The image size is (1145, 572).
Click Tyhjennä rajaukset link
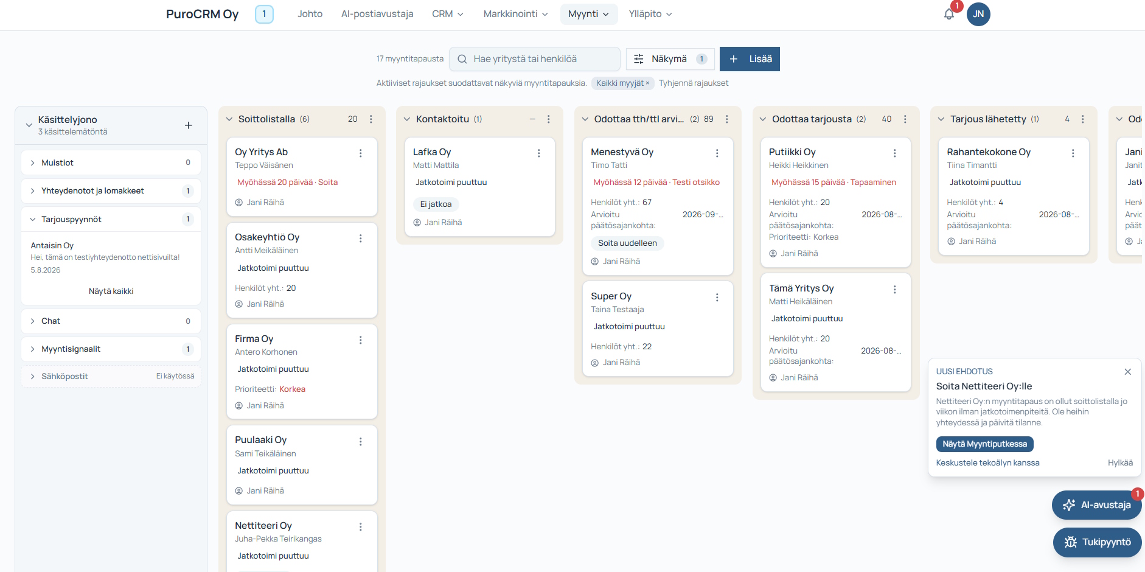[x=694, y=83]
